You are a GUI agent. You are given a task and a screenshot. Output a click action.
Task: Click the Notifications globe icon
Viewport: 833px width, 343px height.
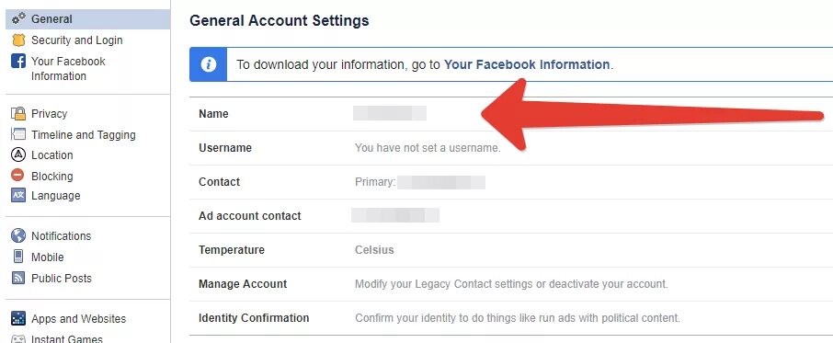(x=18, y=235)
